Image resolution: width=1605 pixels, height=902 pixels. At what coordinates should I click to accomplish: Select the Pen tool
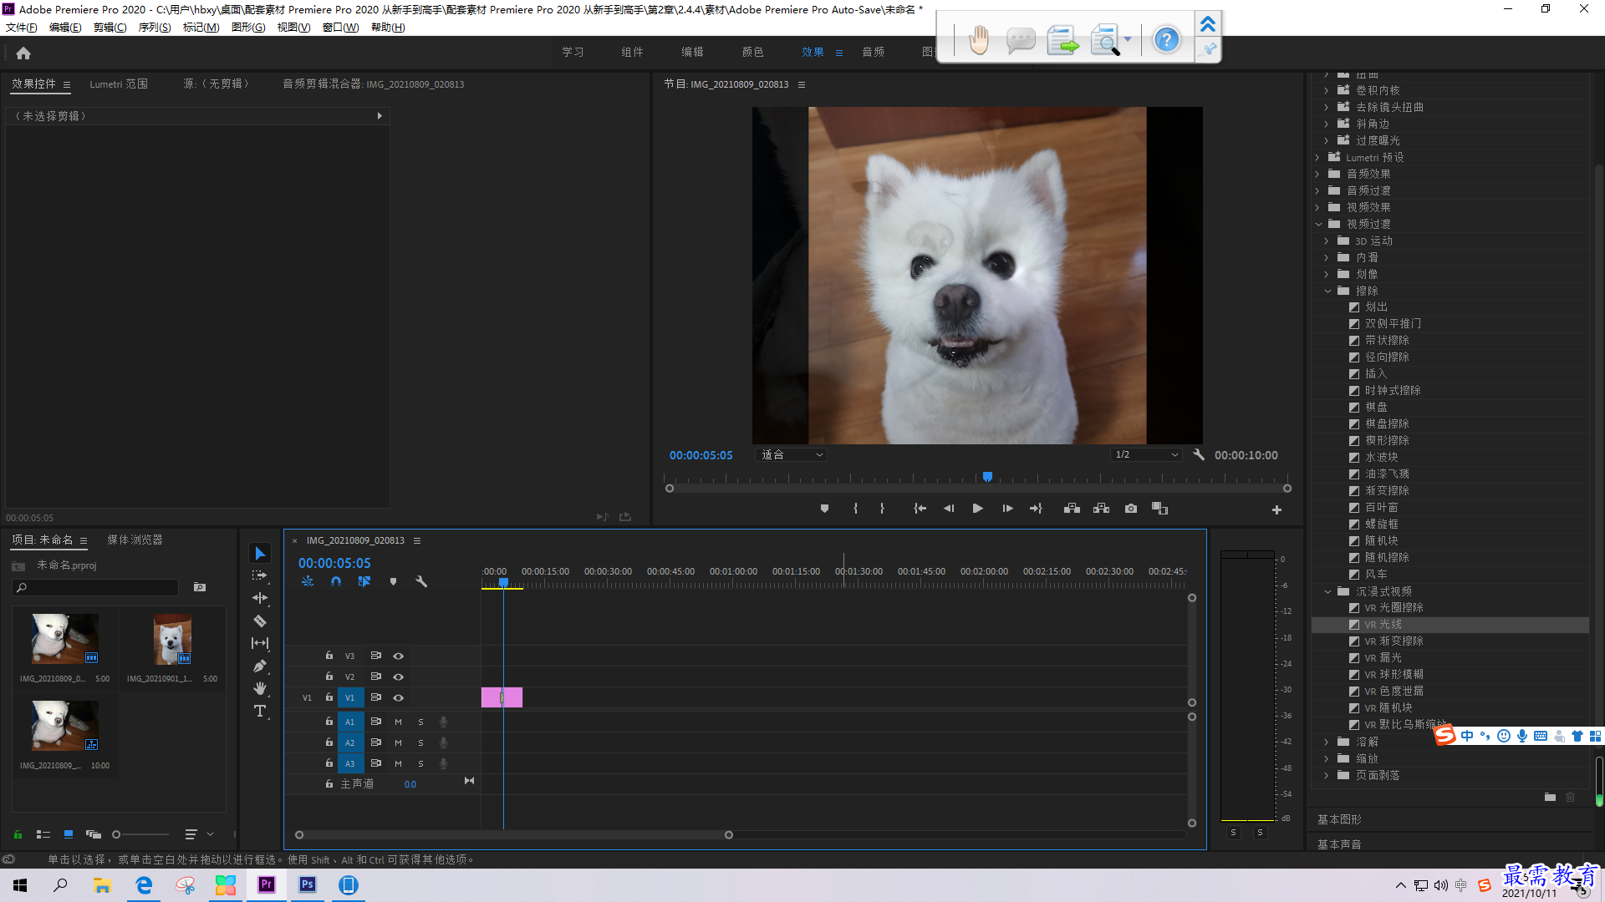tap(260, 666)
